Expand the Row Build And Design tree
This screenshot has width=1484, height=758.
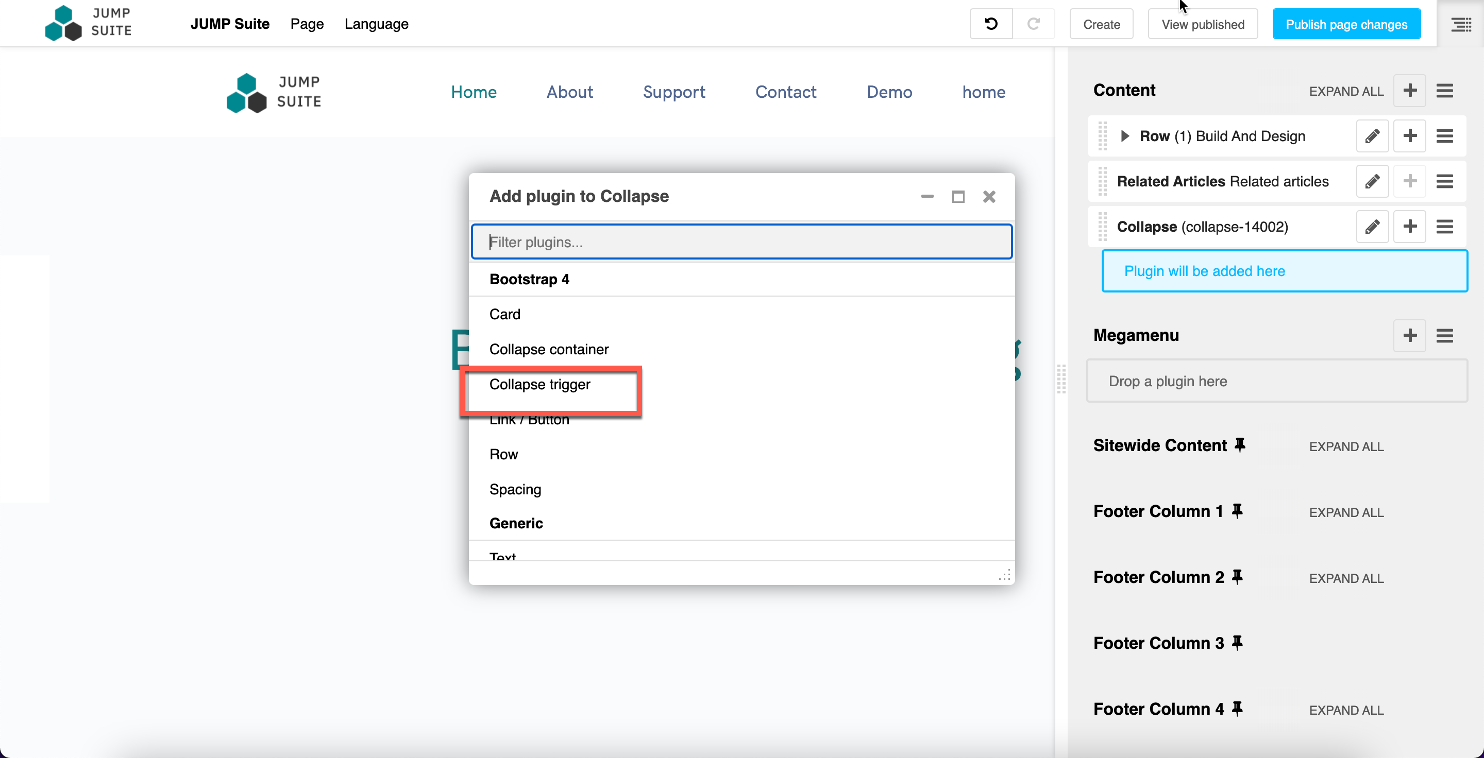[1124, 136]
